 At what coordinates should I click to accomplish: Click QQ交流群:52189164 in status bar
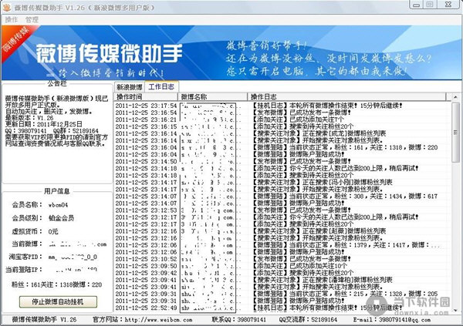pos(308,320)
